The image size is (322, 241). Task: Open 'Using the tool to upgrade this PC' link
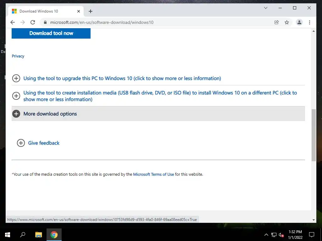coord(122,78)
